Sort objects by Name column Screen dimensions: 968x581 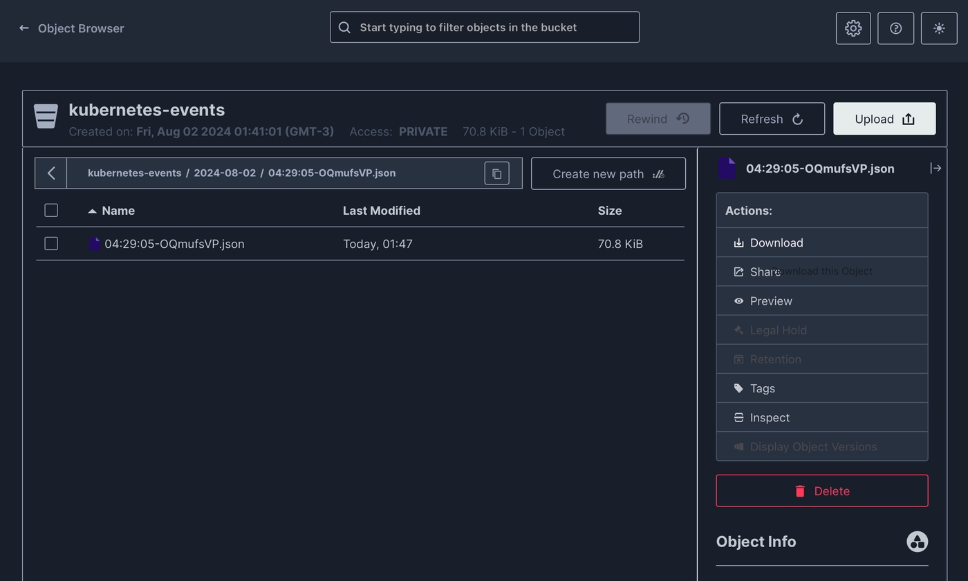coord(118,211)
